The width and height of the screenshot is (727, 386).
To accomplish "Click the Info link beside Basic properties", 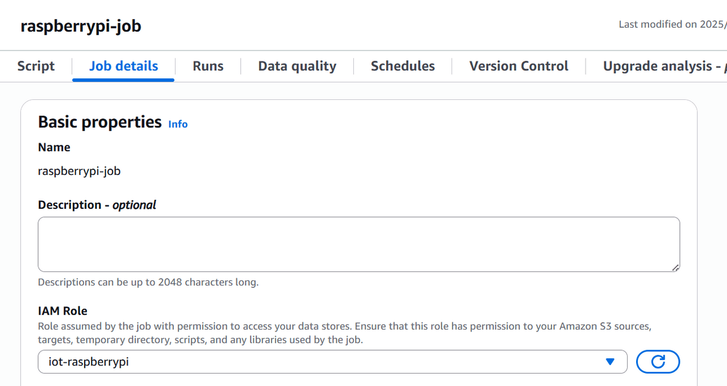I will (178, 124).
